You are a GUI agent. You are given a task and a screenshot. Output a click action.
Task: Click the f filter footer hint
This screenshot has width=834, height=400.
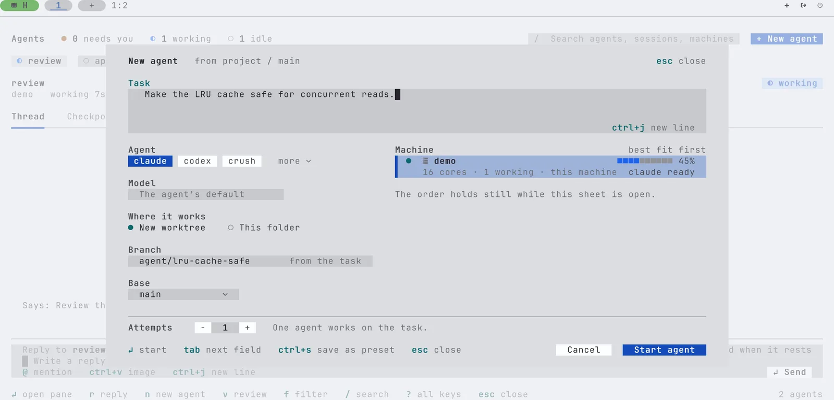[306, 394]
